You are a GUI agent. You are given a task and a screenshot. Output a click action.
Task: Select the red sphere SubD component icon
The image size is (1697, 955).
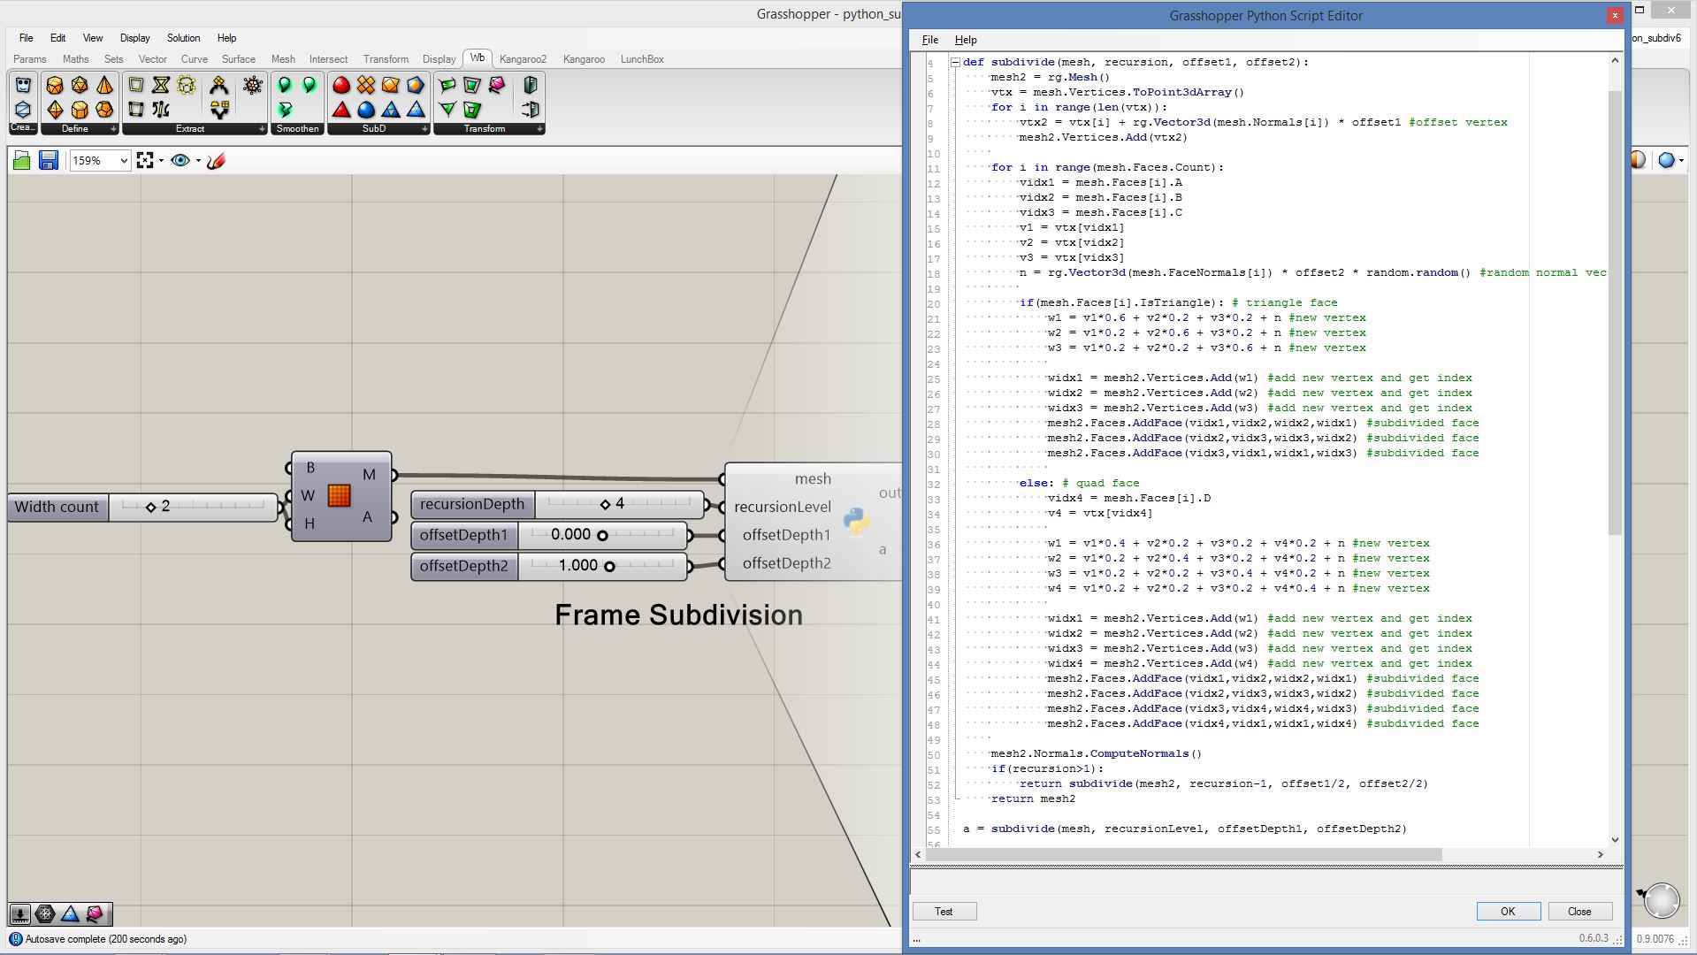341,85
